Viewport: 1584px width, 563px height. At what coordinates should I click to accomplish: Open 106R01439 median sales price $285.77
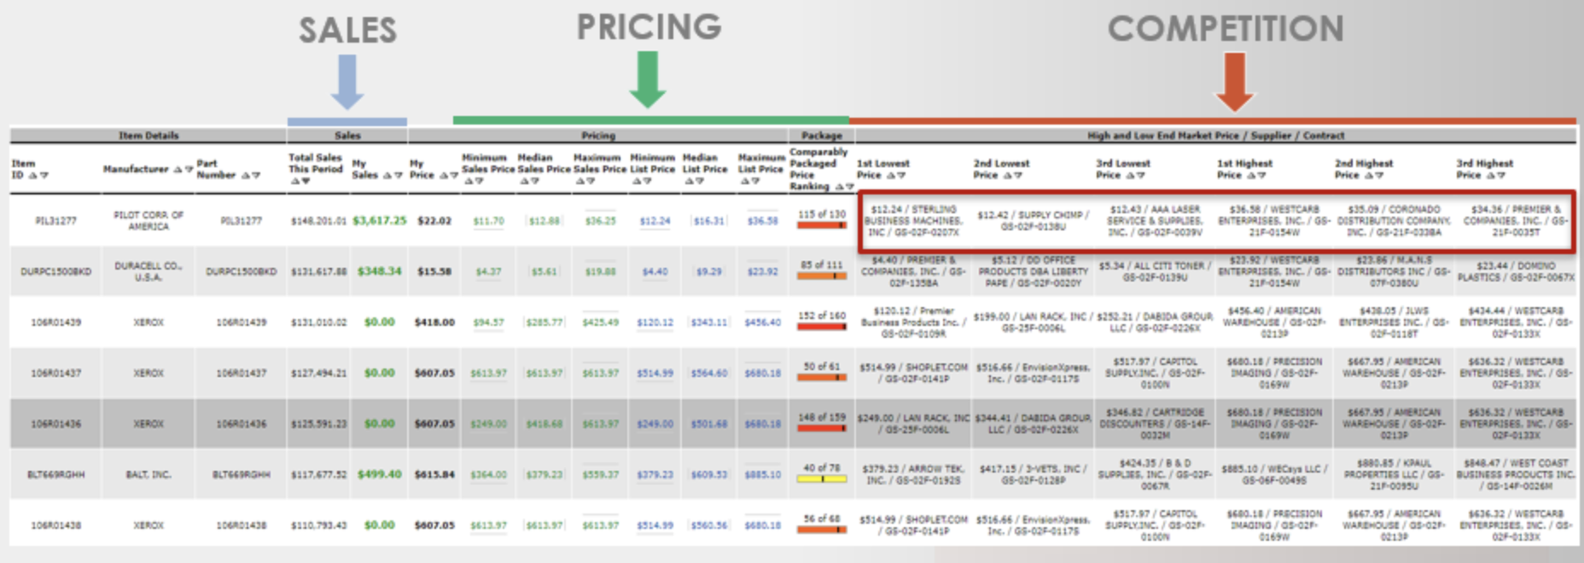click(544, 322)
